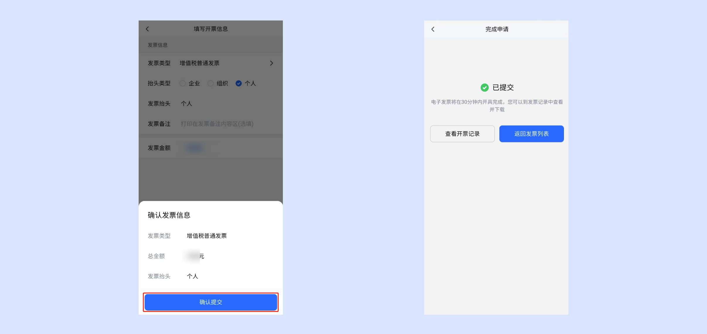Click 已提交 status text
Viewport: 707px width, 334px height.
[x=503, y=88]
